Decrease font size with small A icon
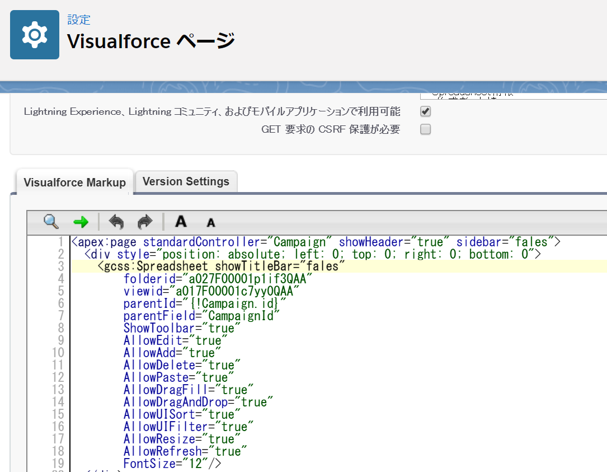Screen dimensions: 607x472 click(x=210, y=223)
